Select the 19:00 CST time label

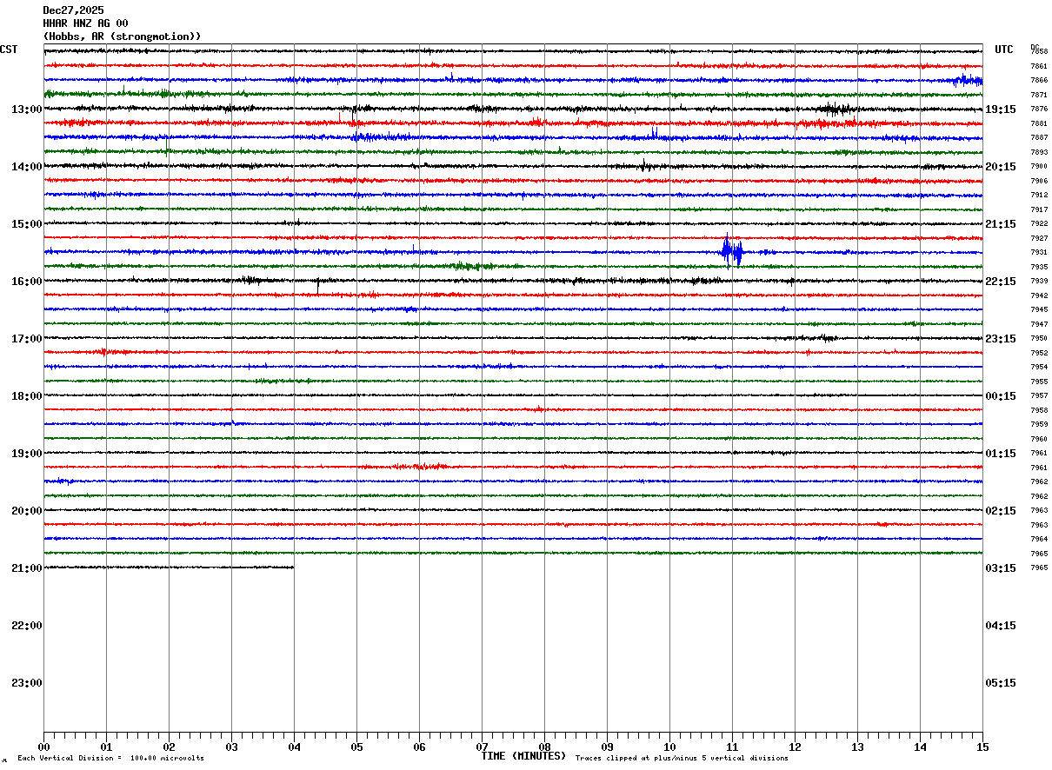(26, 454)
